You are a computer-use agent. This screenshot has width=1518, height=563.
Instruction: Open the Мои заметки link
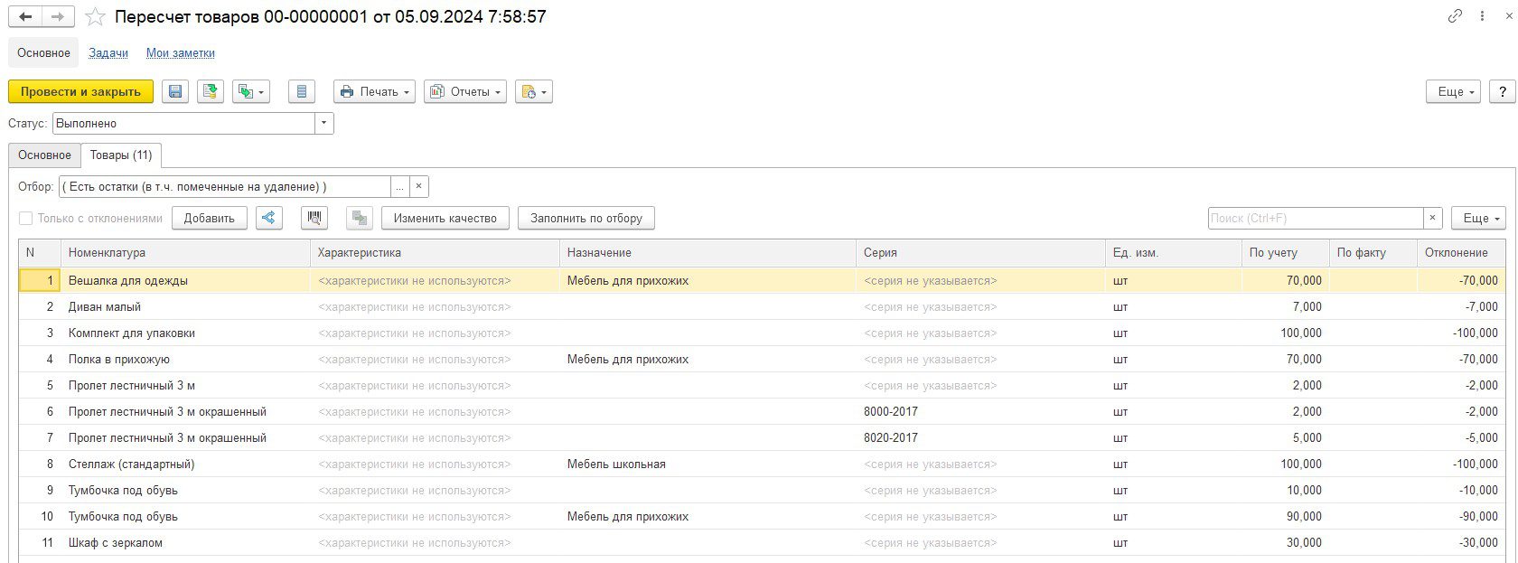click(x=181, y=53)
